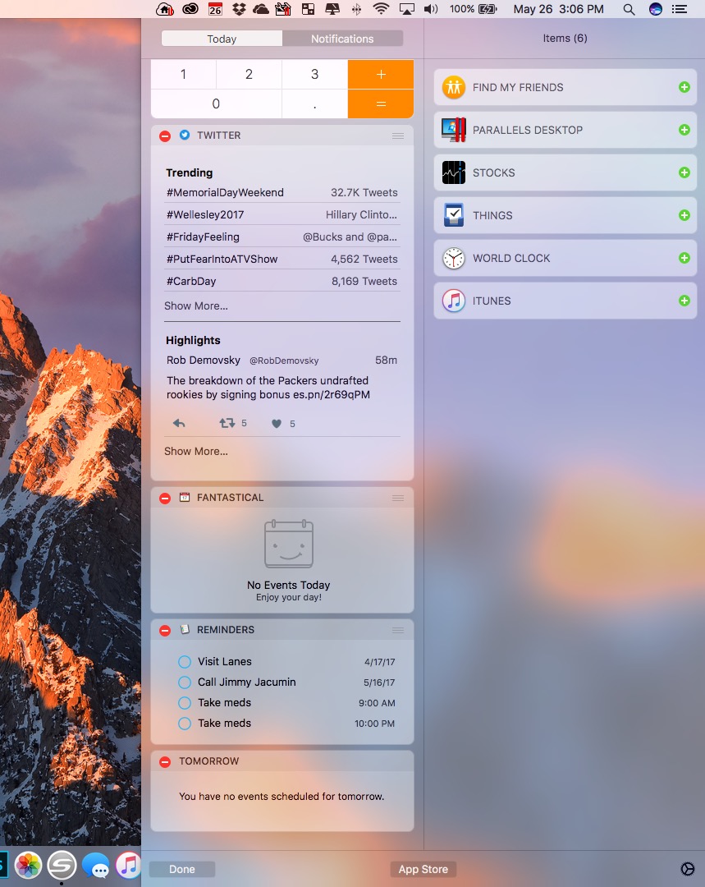The height and width of the screenshot is (887, 705).
Task: Add the Find My Friends widget
Action: point(684,87)
